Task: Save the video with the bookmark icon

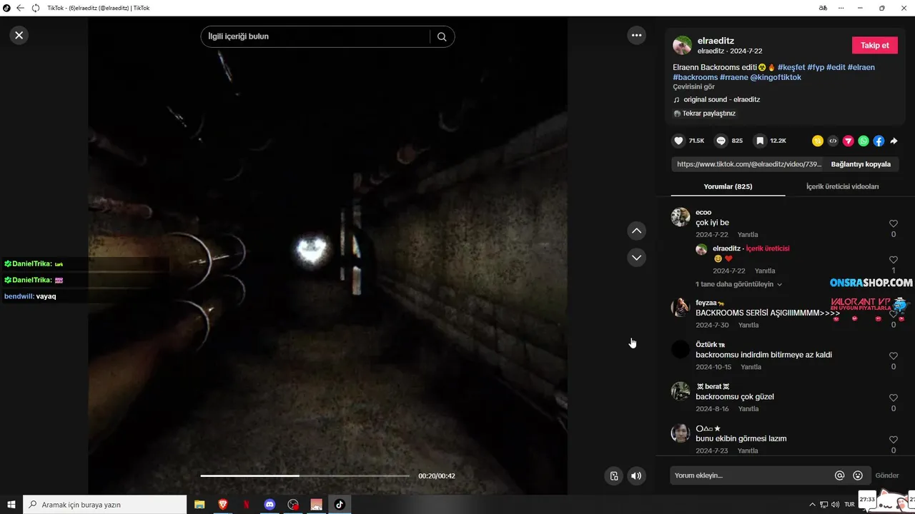Action: pyautogui.click(x=760, y=141)
